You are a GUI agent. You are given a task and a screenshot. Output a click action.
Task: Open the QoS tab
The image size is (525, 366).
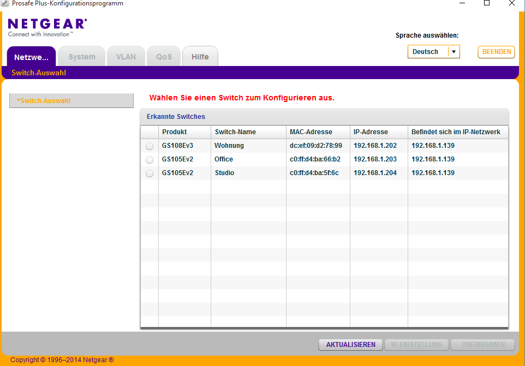[x=164, y=57]
